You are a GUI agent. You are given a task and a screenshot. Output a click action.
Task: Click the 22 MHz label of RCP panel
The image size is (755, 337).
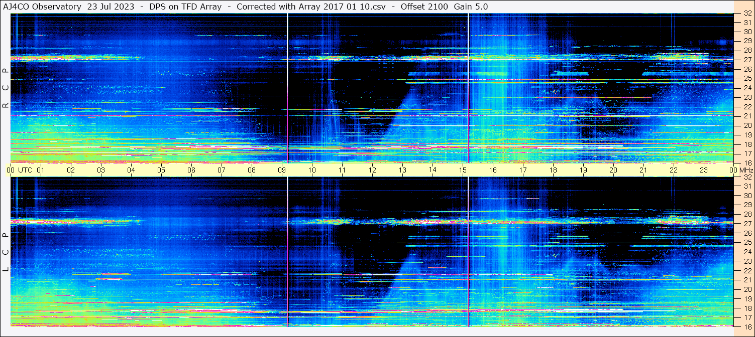click(x=747, y=106)
